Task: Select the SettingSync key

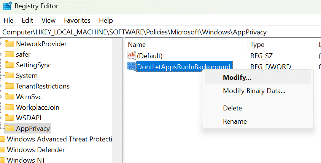Action: pos(33,65)
